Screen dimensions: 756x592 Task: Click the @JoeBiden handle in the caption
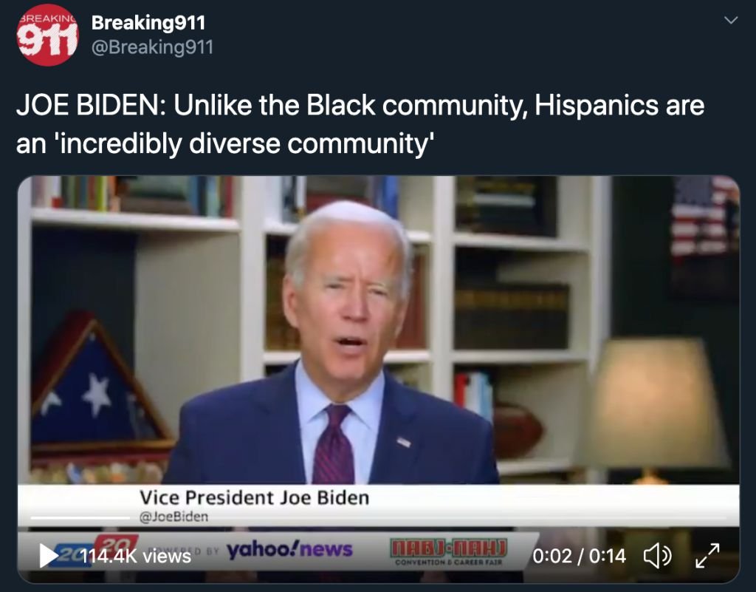173,517
